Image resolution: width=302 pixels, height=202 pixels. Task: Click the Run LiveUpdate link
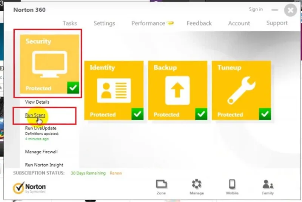(x=41, y=128)
